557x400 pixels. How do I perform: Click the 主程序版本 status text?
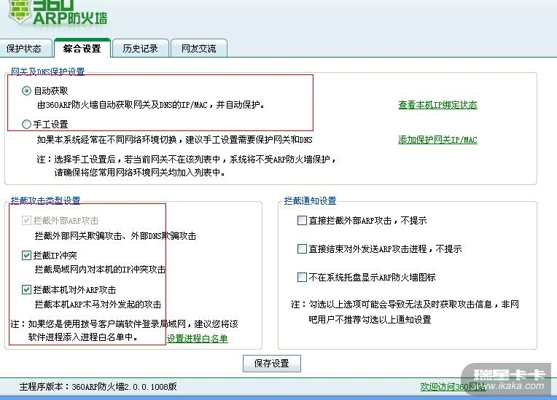point(98,386)
